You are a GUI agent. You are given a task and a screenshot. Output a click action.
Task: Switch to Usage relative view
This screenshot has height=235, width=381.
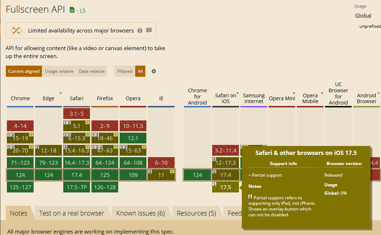59,71
